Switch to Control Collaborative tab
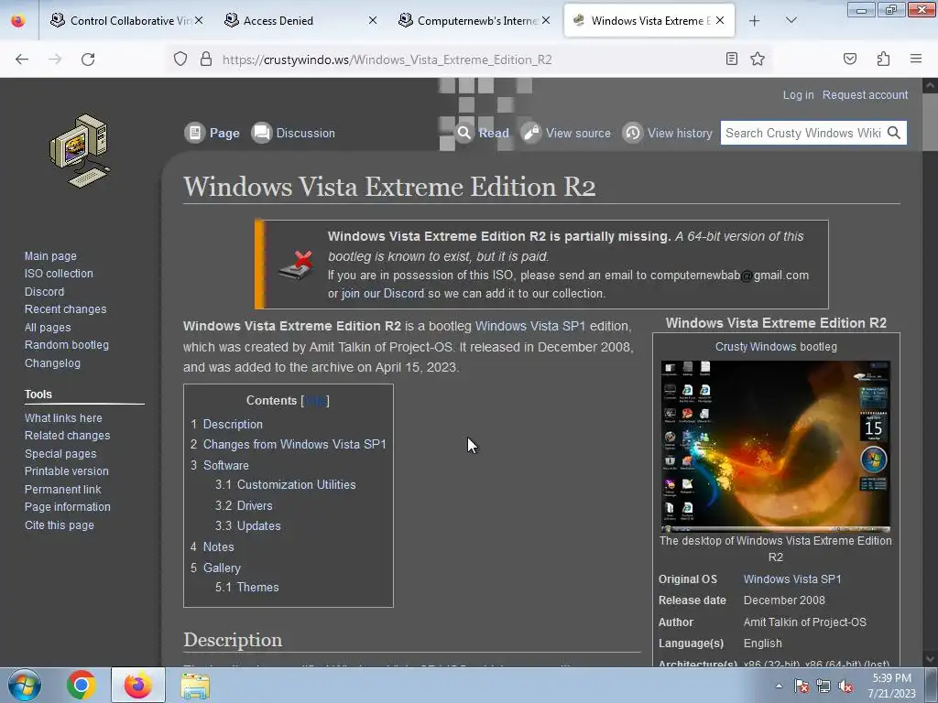This screenshot has width=938, height=703. coord(123,21)
